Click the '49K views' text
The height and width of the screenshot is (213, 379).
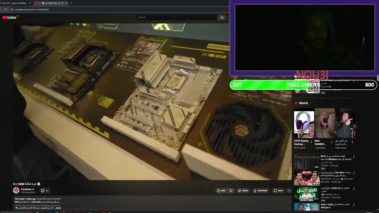pyautogui.click(x=20, y=199)
